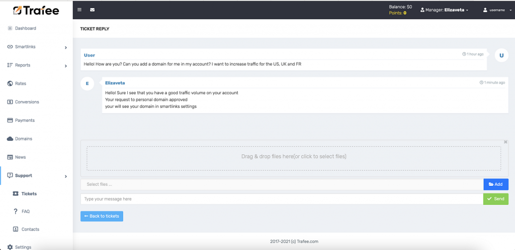Click the Type your message field
Screen dimensions: 515x250
pos(282,199)
